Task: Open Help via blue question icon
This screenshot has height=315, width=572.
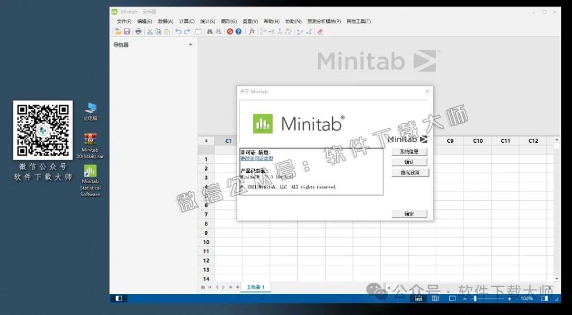Action: [239, 32]
